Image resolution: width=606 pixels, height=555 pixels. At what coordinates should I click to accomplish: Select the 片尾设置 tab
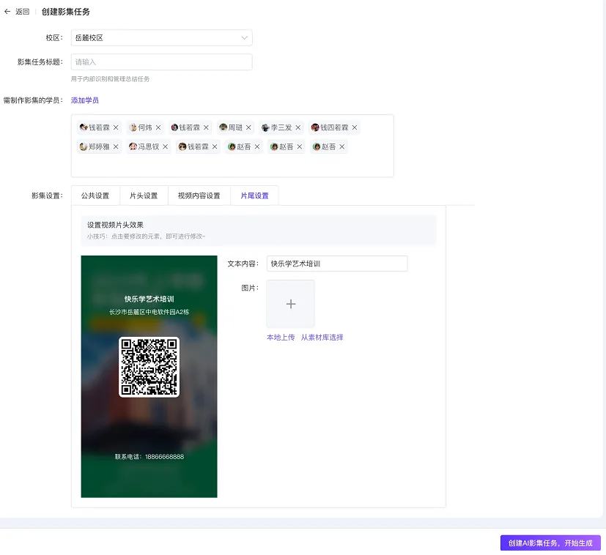(254, 195)
